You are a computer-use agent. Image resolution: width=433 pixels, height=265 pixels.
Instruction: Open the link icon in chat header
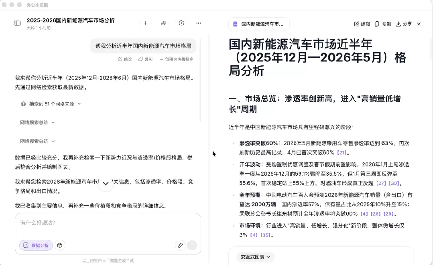click(163, 23)
